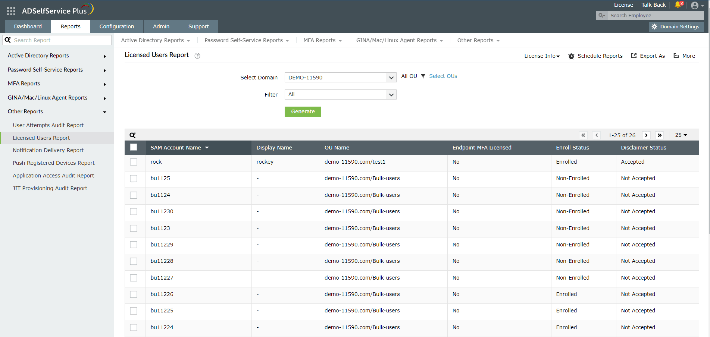
Task: Select Licensed Users Report in the sidebar
Action: click(x=57, y=138)
